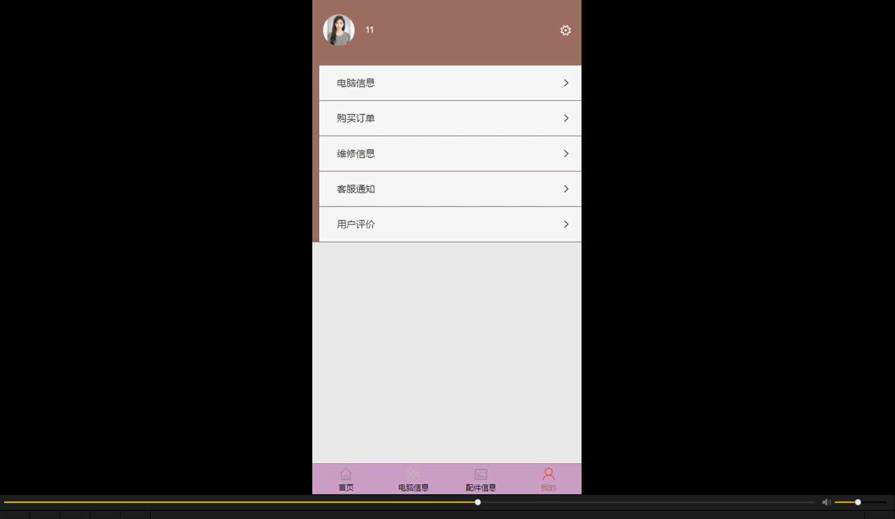Switch to the 我的 tab label
The height and width of the screenshot is (519, 895).
548,488
